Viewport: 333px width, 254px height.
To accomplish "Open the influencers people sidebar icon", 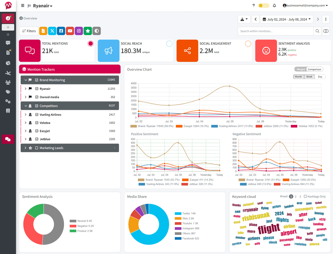I will (8, 83).
